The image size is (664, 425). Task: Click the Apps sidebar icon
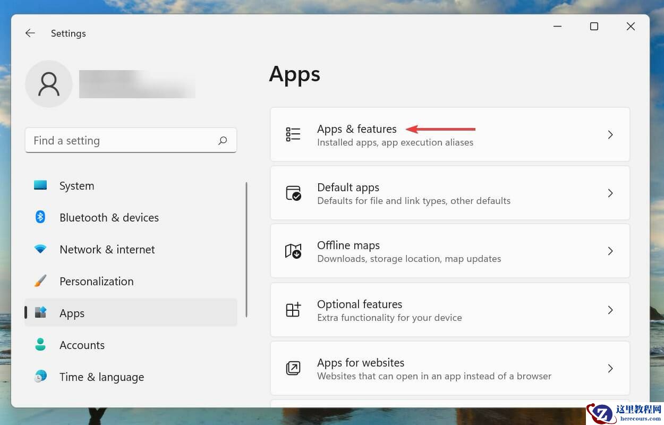pos(40,312)
